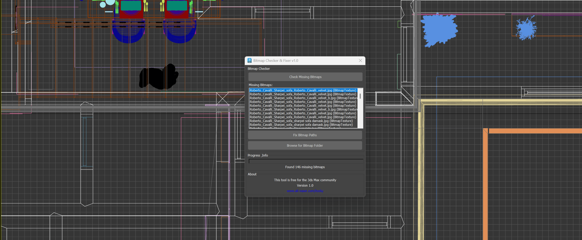
Task: Click the missing bitmaps list scrollbar thumb
Action: pos(360,96)
